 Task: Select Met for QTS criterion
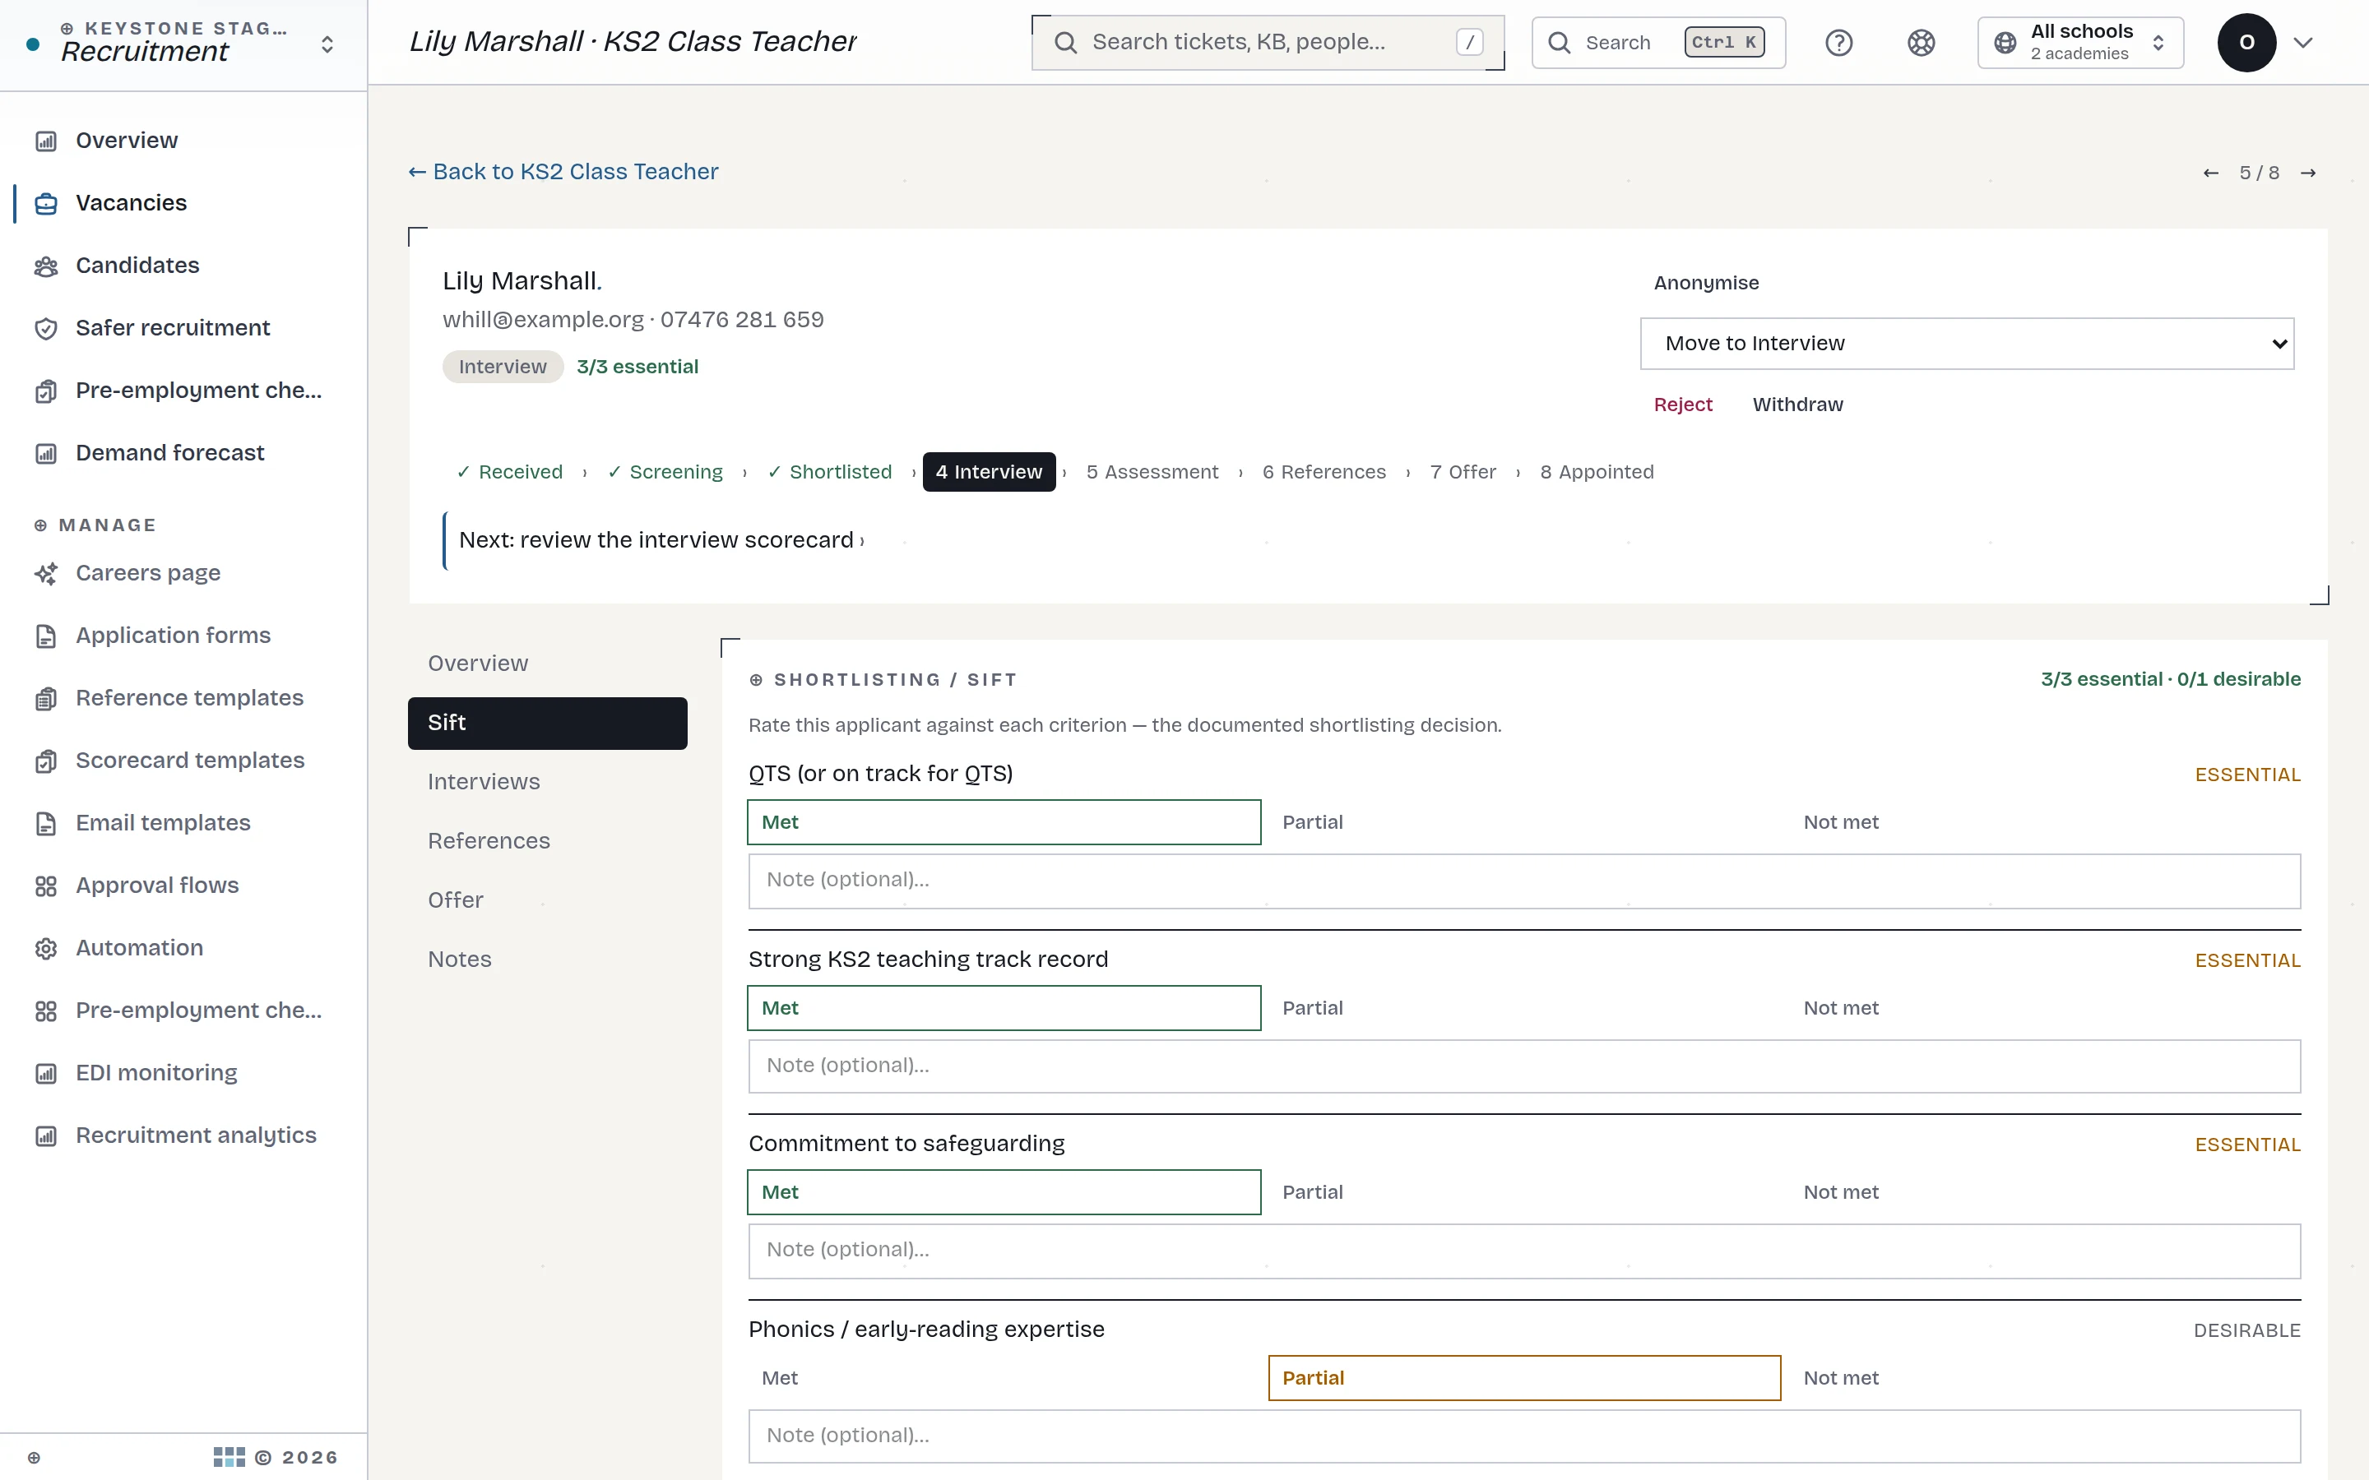1004,822
